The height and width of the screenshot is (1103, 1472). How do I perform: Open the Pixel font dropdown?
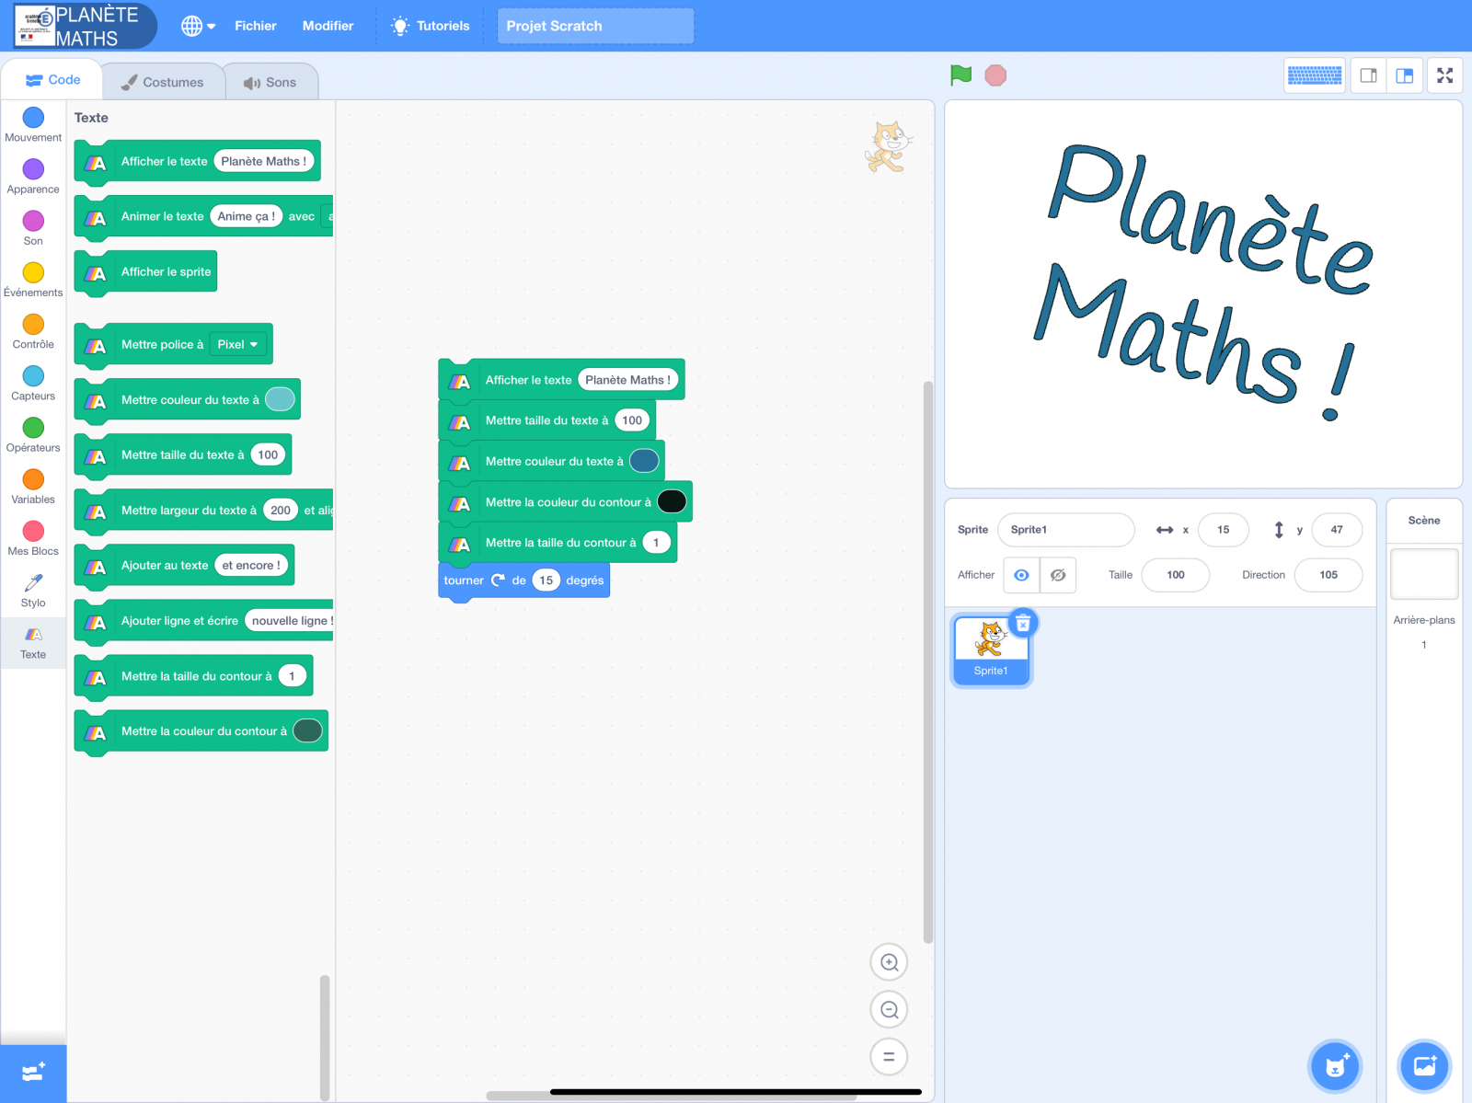point(238,344)
